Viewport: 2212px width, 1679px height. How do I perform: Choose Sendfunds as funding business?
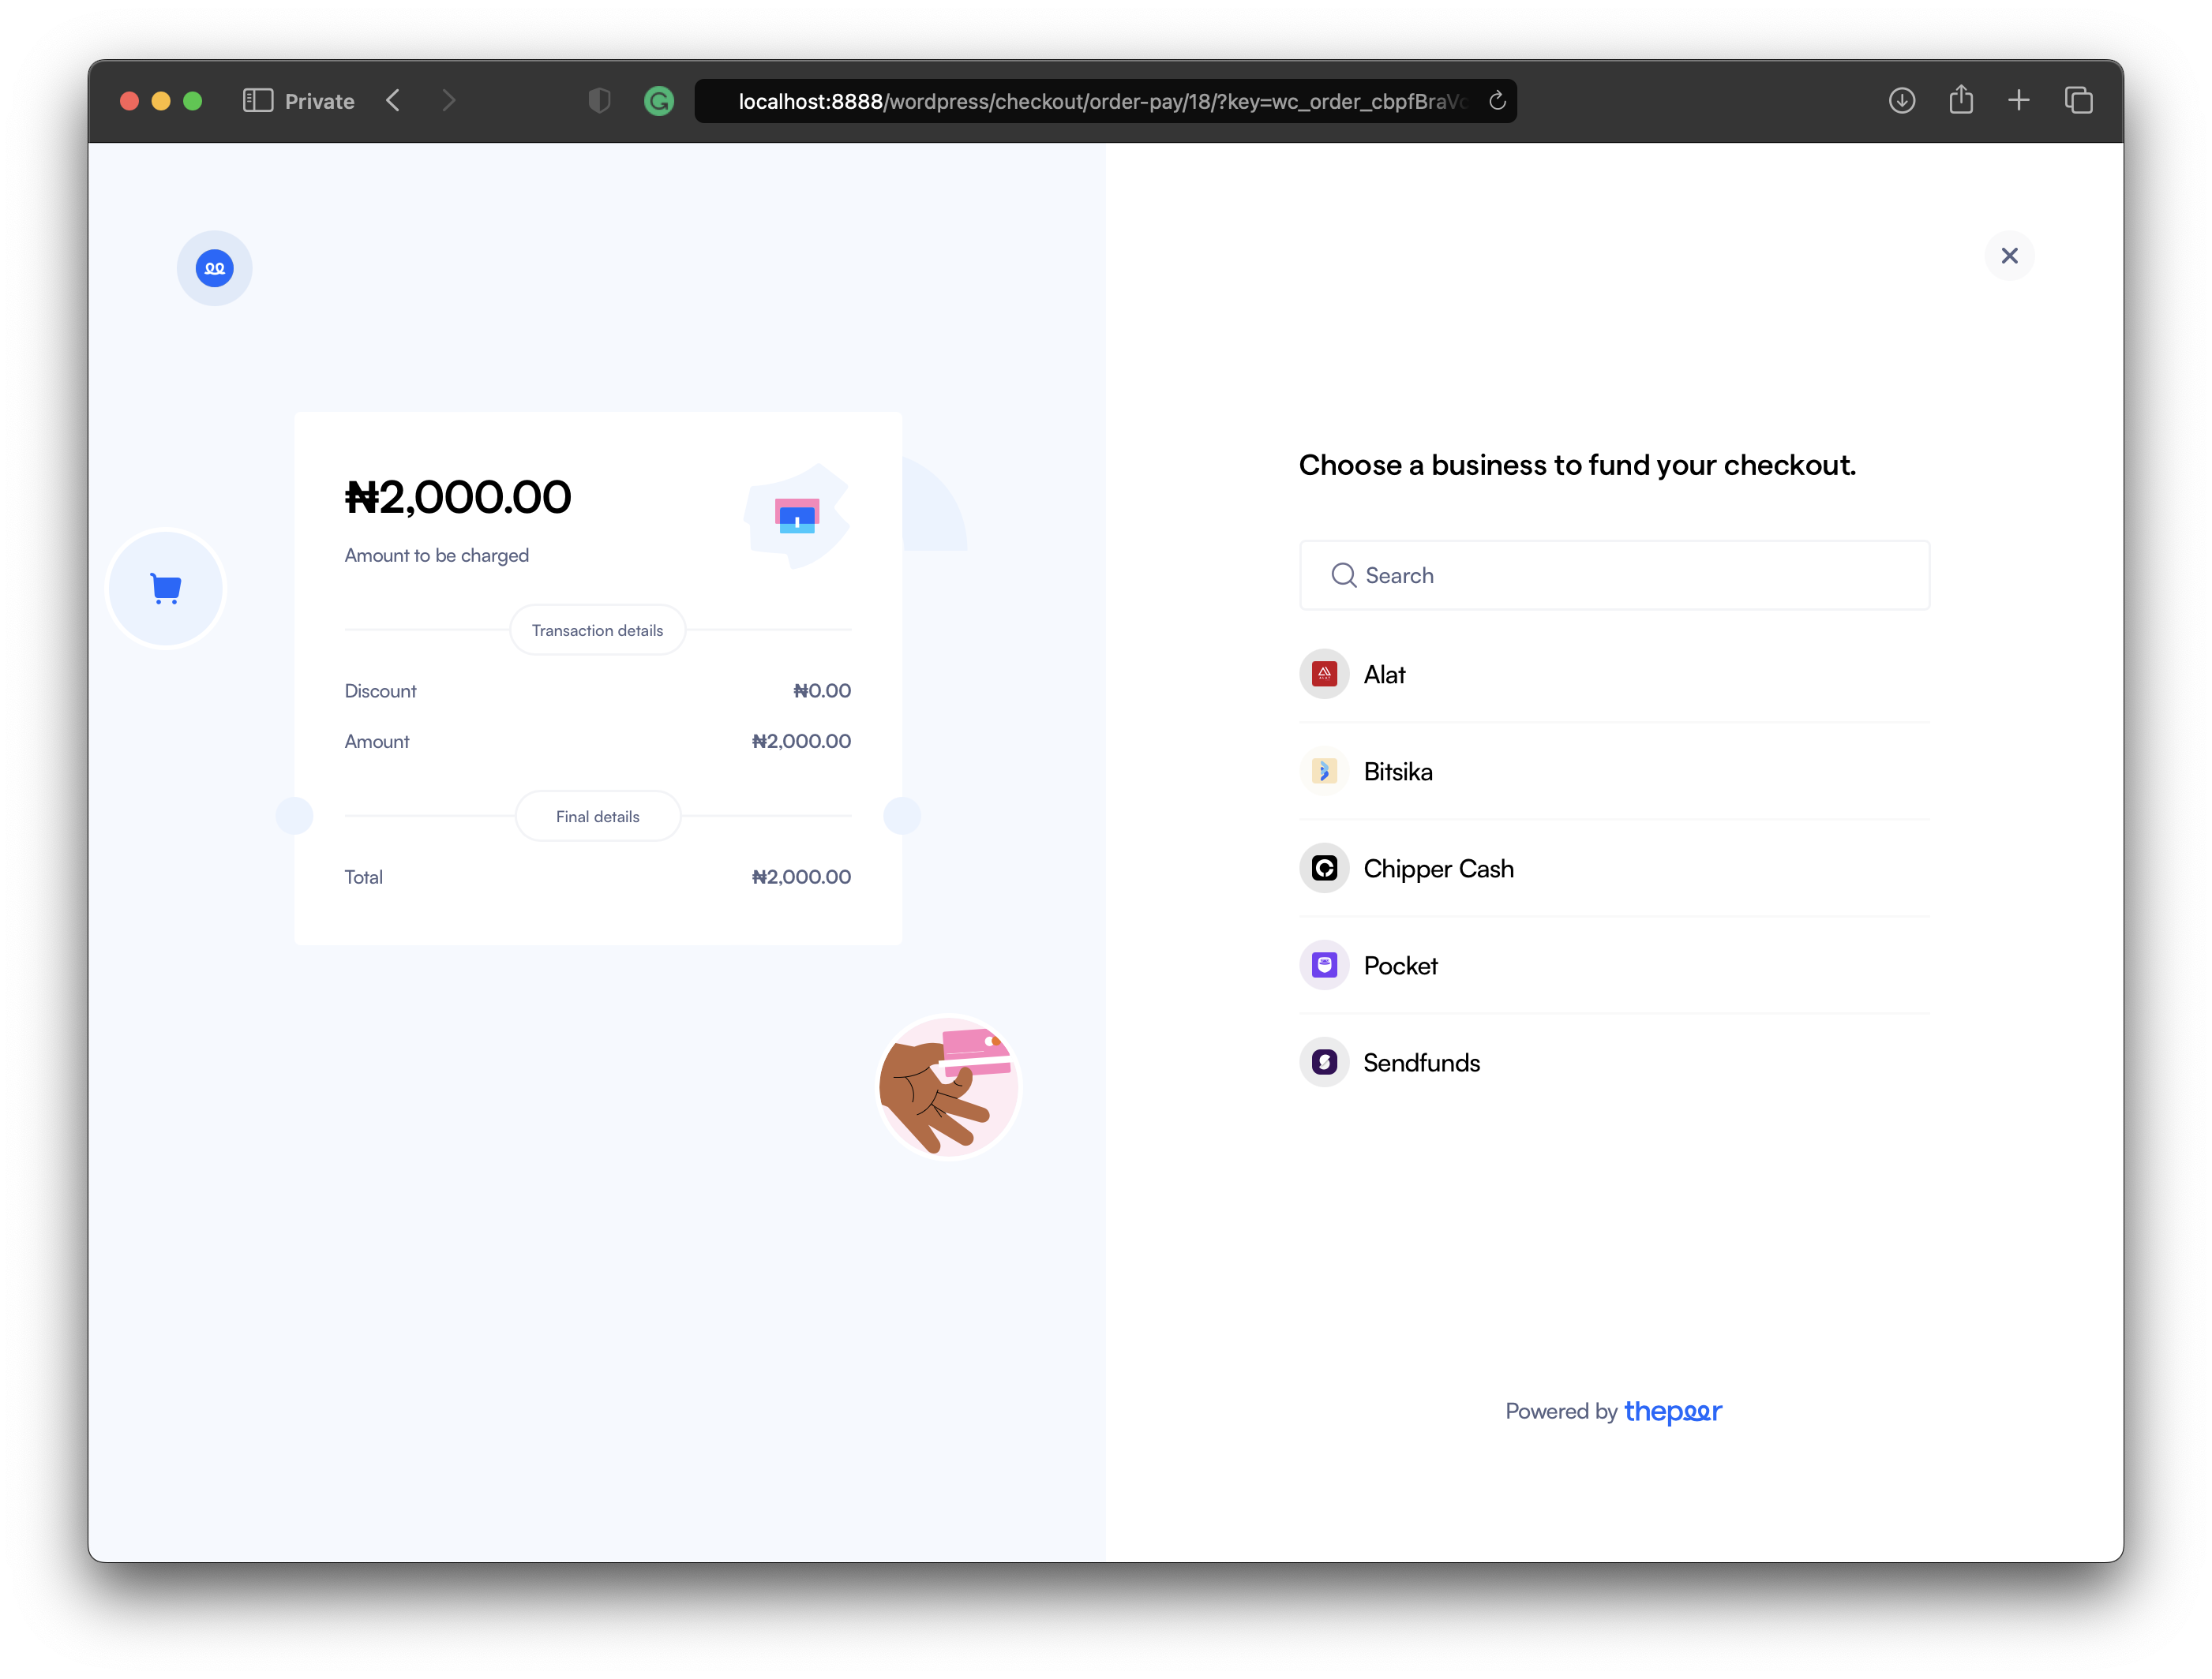[1614, 1062]
